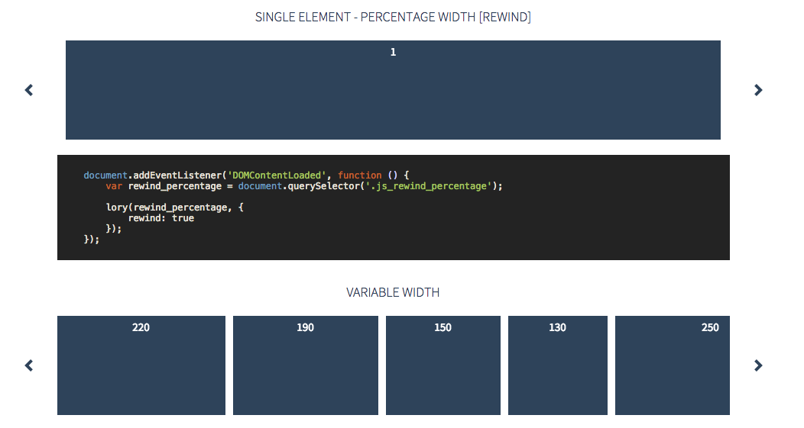Screen dimensions: 804x428
Task: Go to previous slide in Variable Width carousel
Action: [x=29, y=365]
